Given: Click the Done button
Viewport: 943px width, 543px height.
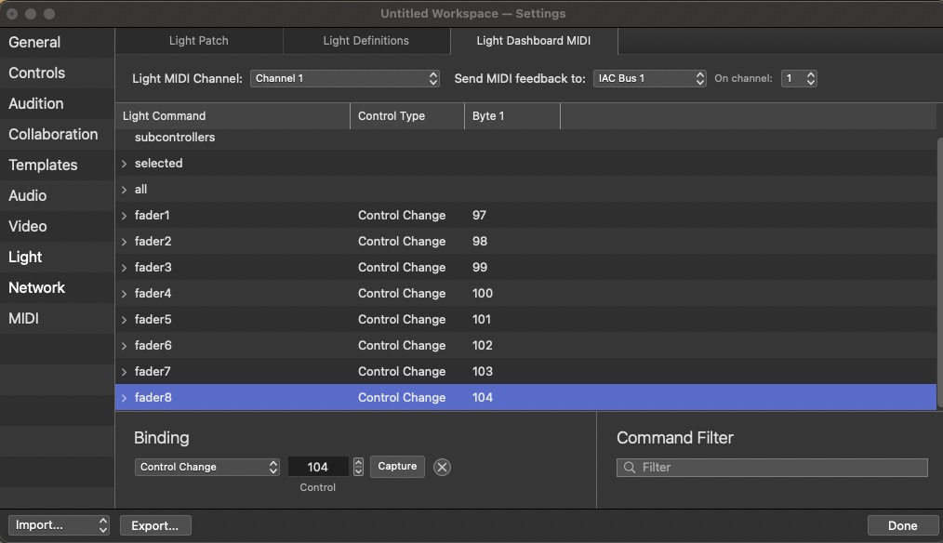Looking at the screenshot, I should point(901,525).
